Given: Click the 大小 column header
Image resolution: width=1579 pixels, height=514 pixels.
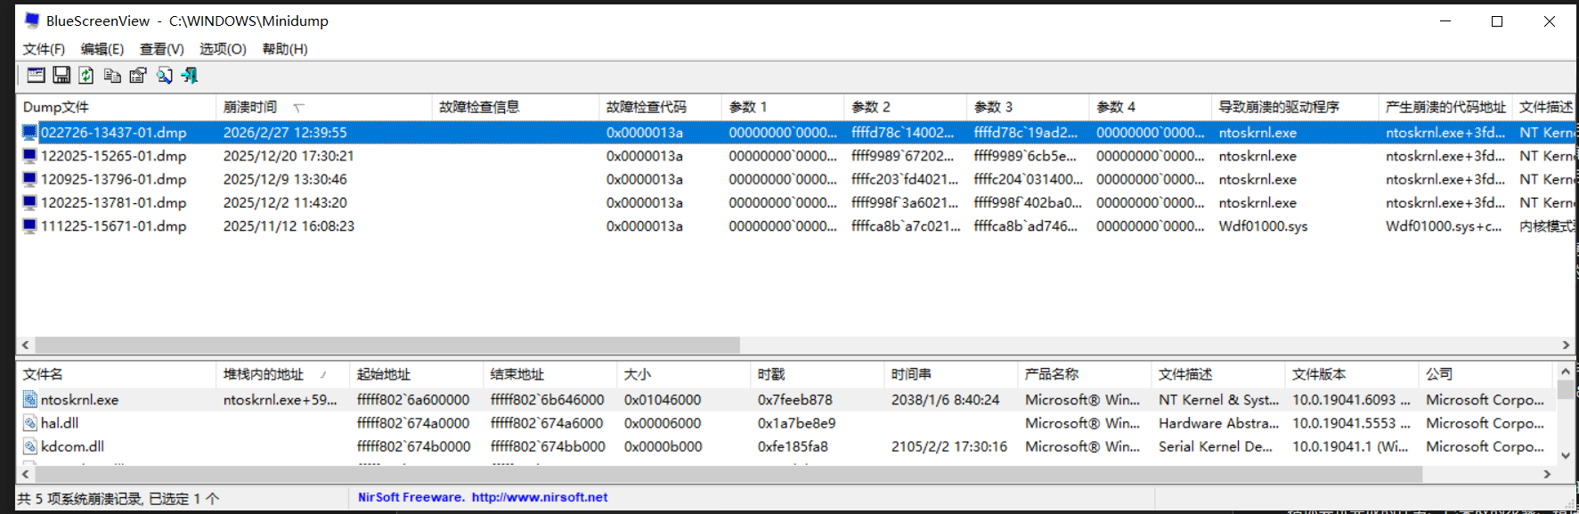Looking at the screenshot, I should 683,374.
